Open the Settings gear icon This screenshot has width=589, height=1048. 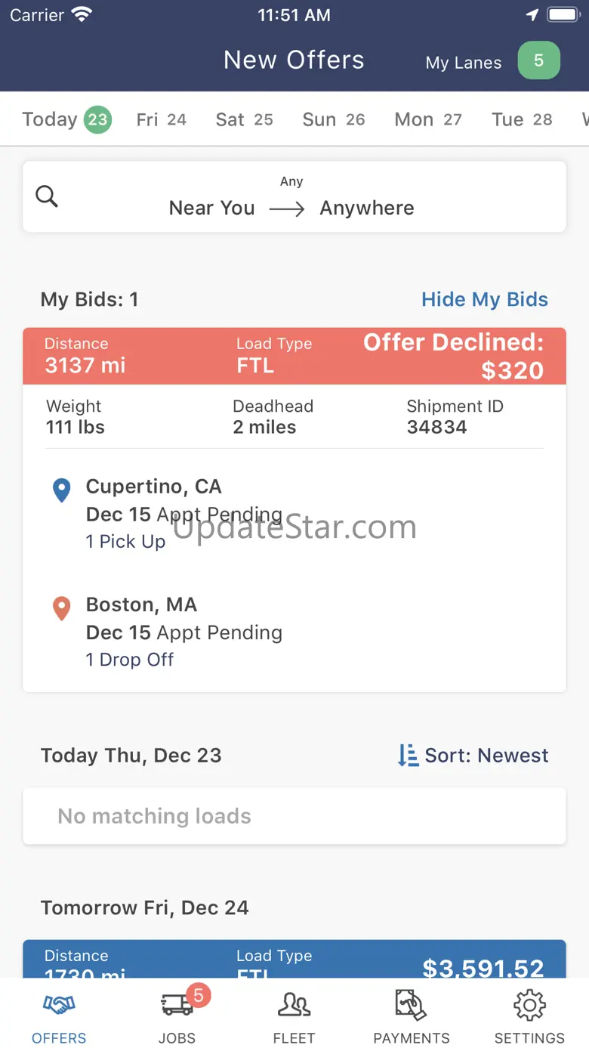[x=529, y=1006]
